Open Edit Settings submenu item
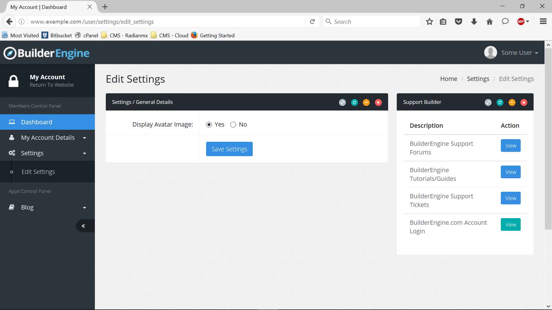This screenshot has height=310, width=552. (38, 172)
